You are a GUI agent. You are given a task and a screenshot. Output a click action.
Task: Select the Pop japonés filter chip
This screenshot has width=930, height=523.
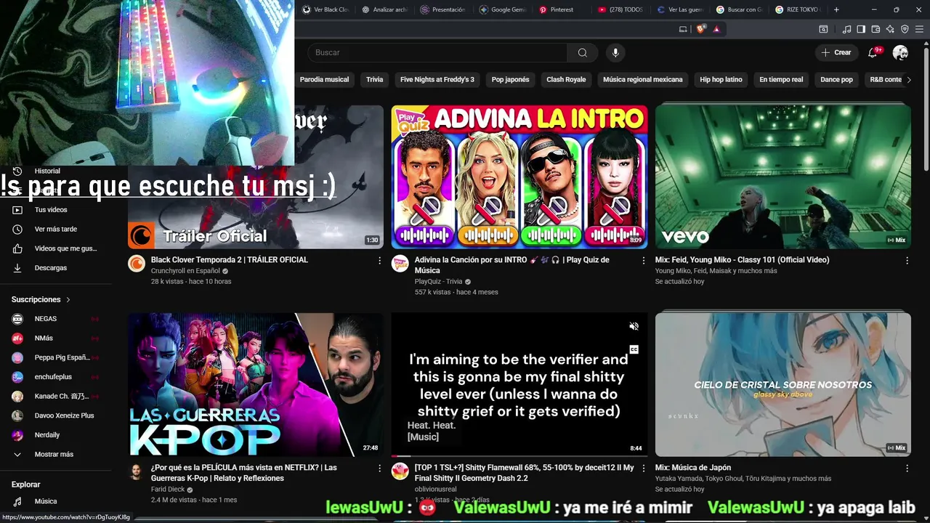pyautogui.click(x=510, y=80)
